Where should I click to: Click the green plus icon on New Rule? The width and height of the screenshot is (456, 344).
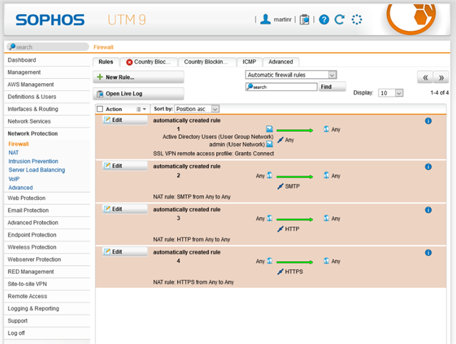coord(100,77)
